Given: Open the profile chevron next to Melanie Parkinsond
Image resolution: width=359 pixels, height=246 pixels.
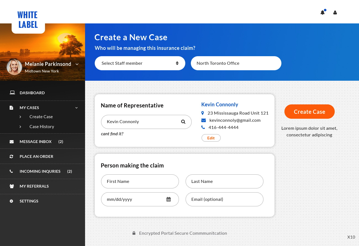Looking at the screenshot, I should [77, 64].
